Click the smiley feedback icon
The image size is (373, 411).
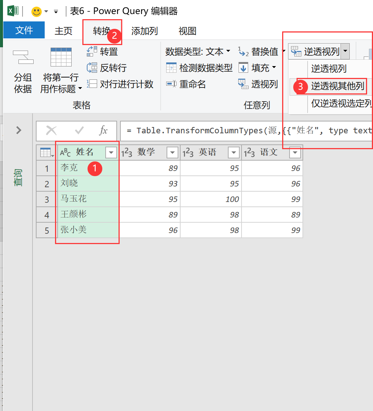[x=36, y=11]
